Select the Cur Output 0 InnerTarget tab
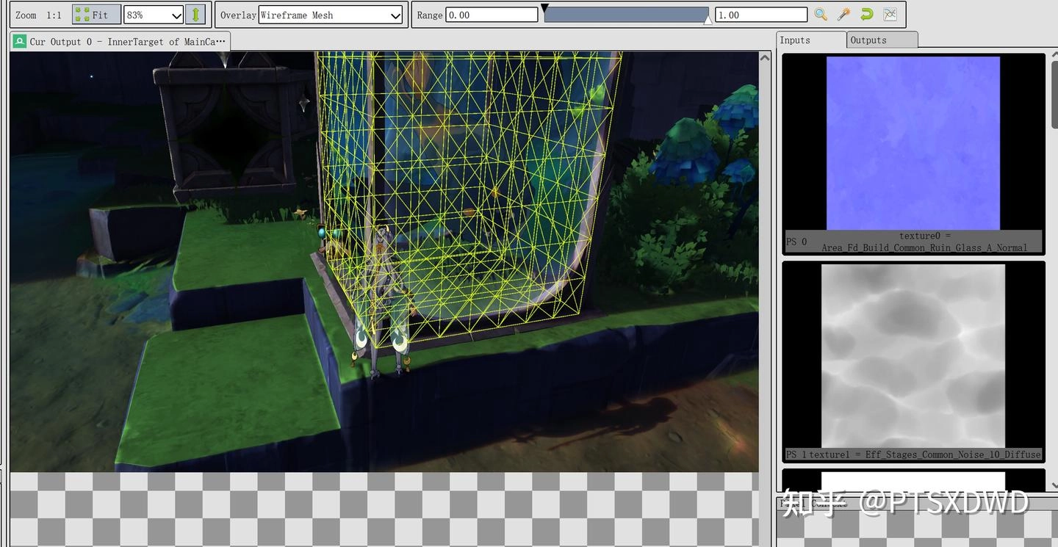The height and width of the screenshot is (547, 1058). point(120,41)
